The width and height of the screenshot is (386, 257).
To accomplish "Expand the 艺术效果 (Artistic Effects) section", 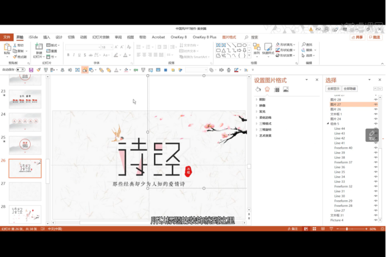I will [x=266, y=135].
